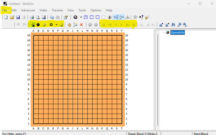Click grayed previous variation icon
The image size is (216, 135).
coord(147,25)
